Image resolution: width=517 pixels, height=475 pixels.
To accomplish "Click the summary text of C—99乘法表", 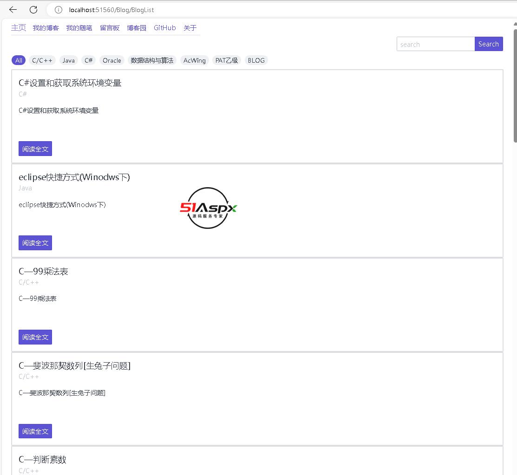I will [38, 299].
